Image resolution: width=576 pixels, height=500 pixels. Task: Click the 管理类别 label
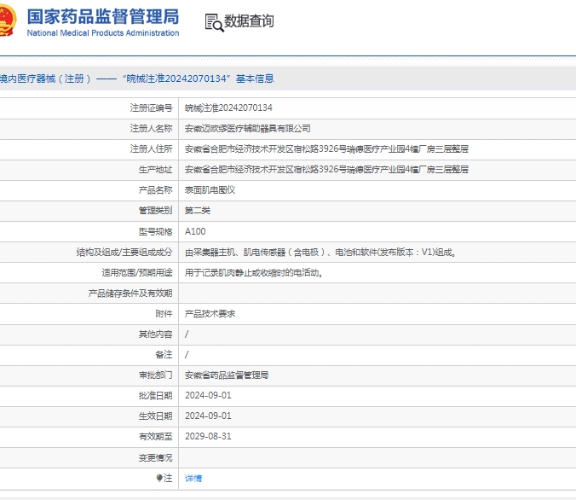[x=155, y=211]
